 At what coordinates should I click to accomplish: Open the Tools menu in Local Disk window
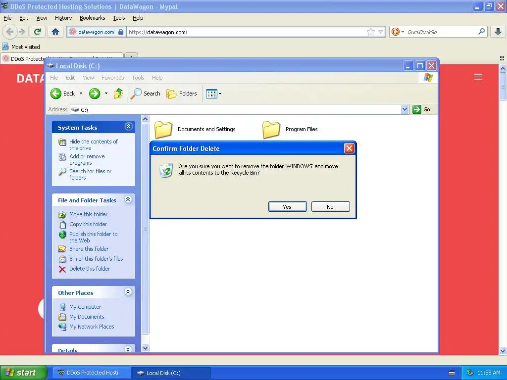[138, 78]
